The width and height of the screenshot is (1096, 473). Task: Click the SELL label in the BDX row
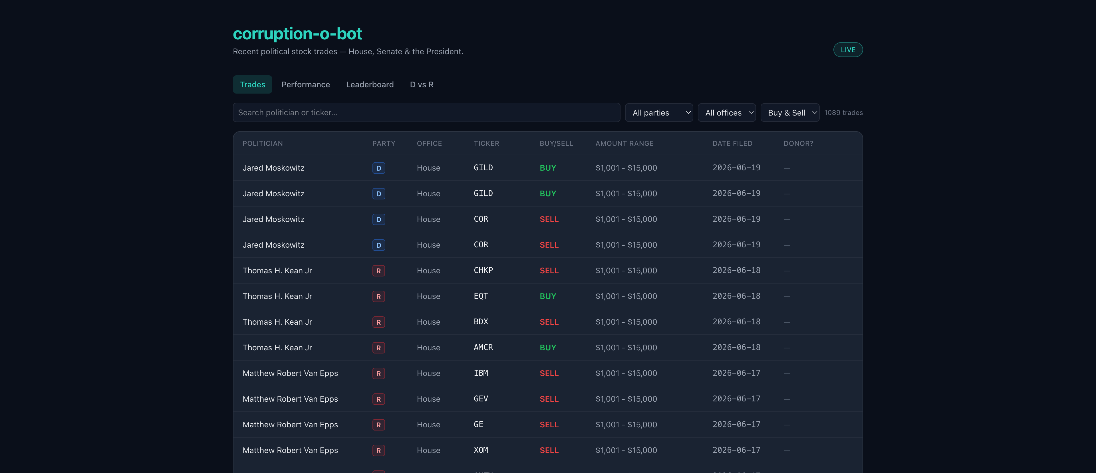point(549,322)
